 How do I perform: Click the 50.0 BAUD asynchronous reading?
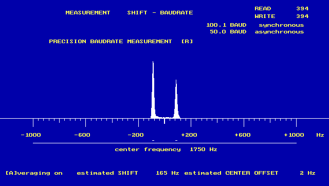pos(257,32)
